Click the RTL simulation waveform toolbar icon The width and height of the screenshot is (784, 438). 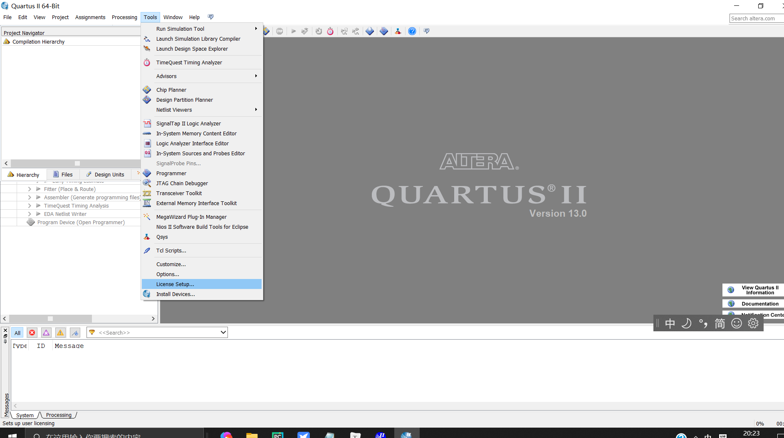[x=344, y=31]
